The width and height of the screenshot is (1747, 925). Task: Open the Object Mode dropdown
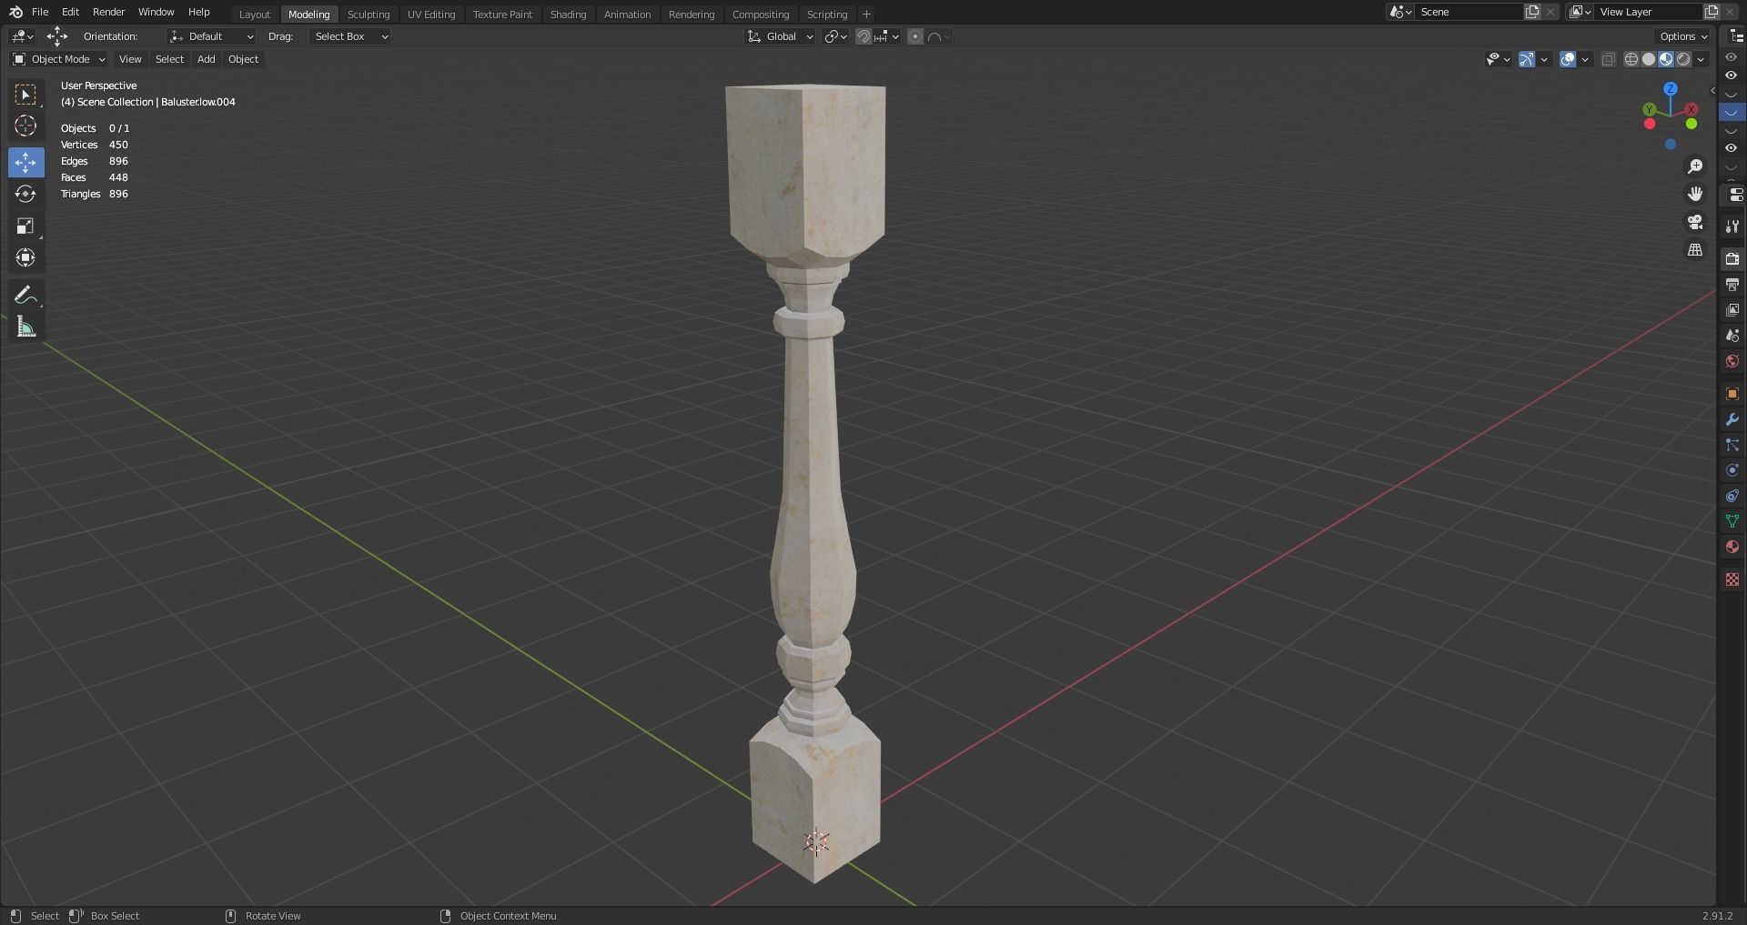coord(59,59)
